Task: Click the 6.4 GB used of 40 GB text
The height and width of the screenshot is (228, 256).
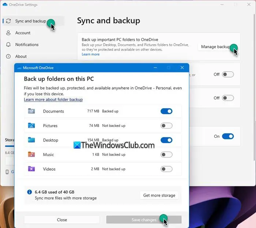Action: coord(54,192)
